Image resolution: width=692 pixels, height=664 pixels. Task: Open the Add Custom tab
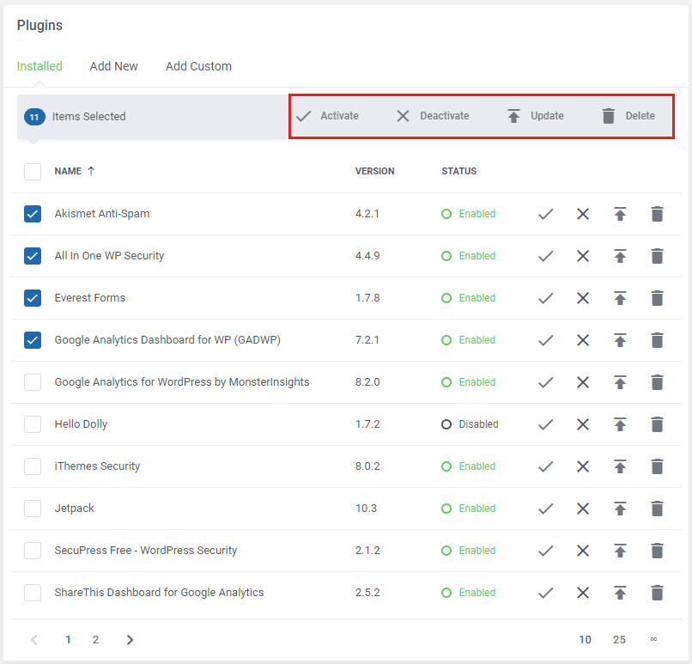pos(198,66)
